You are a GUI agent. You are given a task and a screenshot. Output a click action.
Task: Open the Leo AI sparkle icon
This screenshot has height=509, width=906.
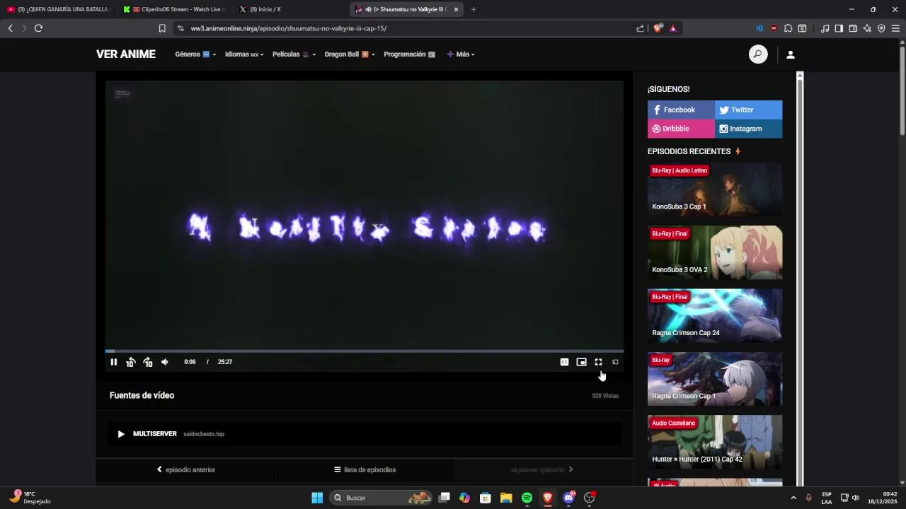pyautogui.click(x=867, y=28)
